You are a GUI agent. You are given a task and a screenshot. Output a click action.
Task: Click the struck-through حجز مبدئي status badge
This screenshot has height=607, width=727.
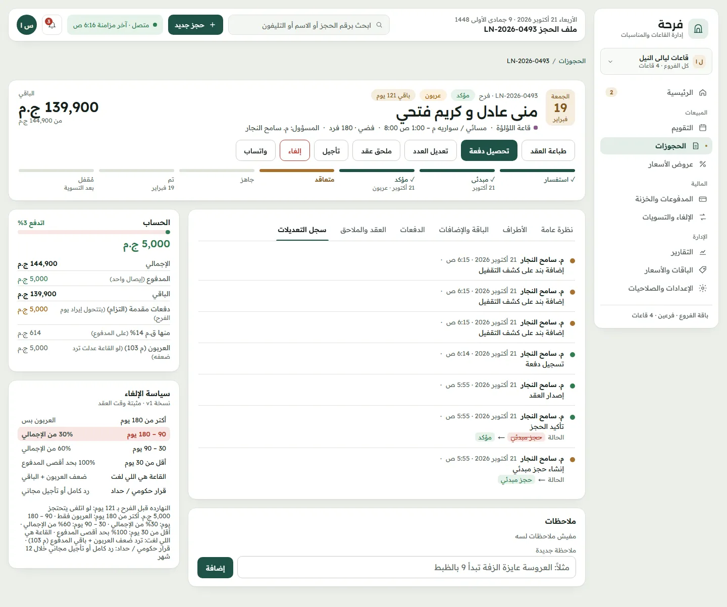click(x=526, y=437)
